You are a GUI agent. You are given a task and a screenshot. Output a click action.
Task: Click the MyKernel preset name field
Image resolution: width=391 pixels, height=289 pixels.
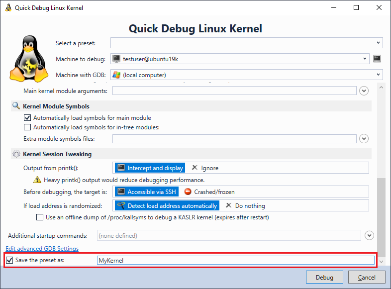tap(236, 260)
